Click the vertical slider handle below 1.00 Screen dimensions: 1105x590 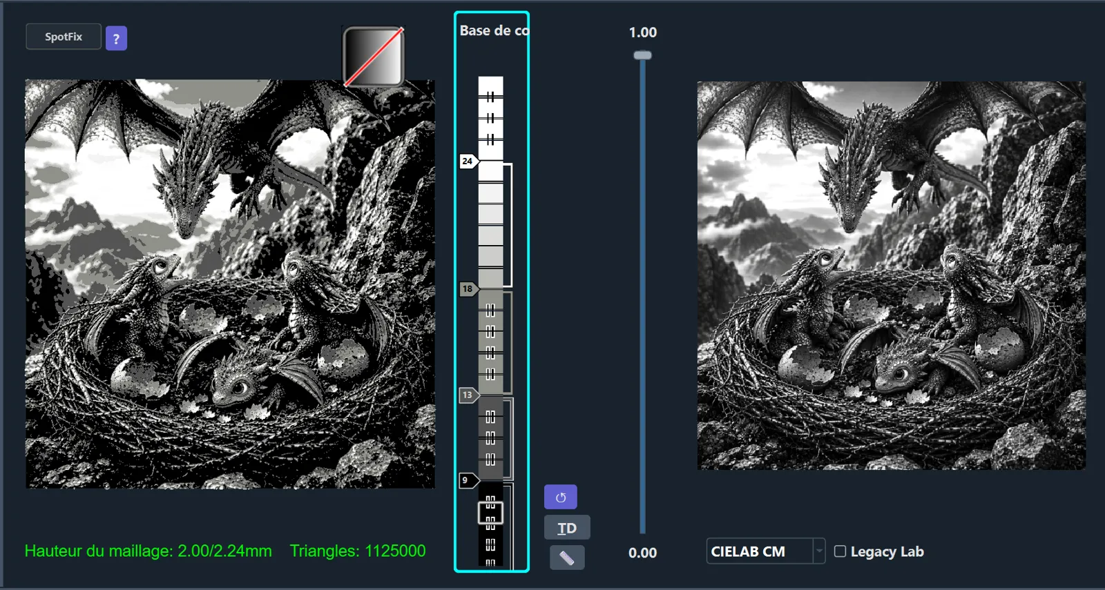[643, 55]
